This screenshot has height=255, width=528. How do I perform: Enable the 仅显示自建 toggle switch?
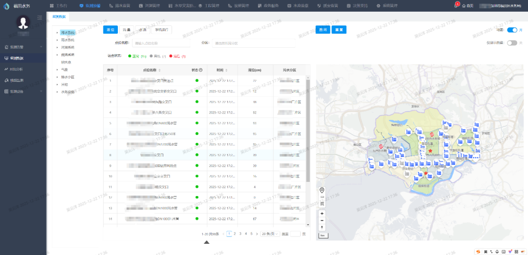[x=512, y=43]
